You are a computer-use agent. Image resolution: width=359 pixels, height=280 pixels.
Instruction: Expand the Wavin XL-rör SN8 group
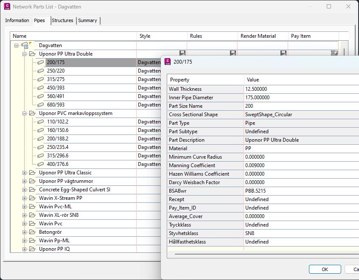pos(24,215)
